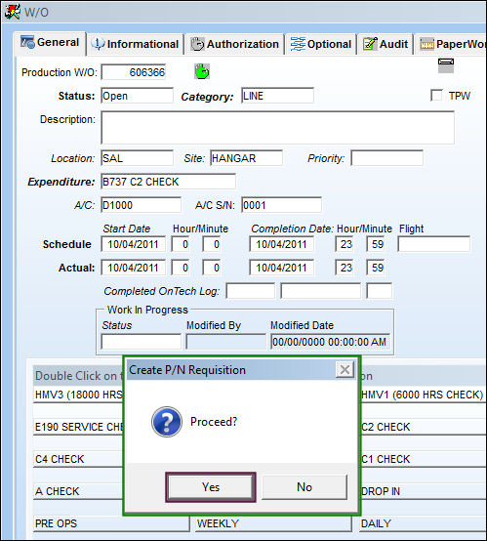Click the Actual completion minute field 59
Viewport: 487px width, 541px height.
click(x=375, y=268)
